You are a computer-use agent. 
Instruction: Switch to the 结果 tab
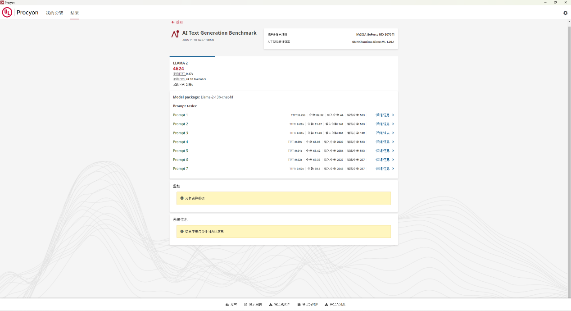[75, 13]
